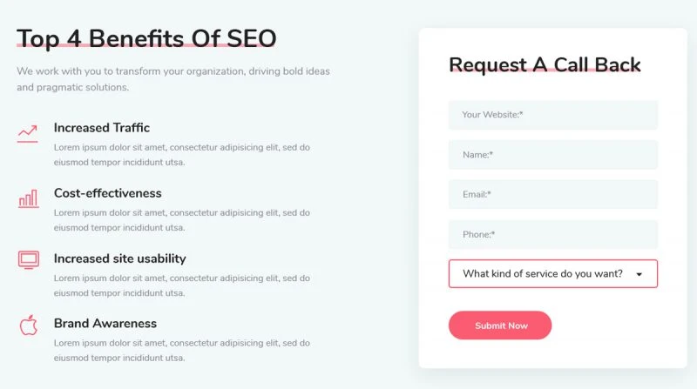Select the Email input box
Image resolution: width=697 pixels, height=389 pixels.
tap(552, 195)
